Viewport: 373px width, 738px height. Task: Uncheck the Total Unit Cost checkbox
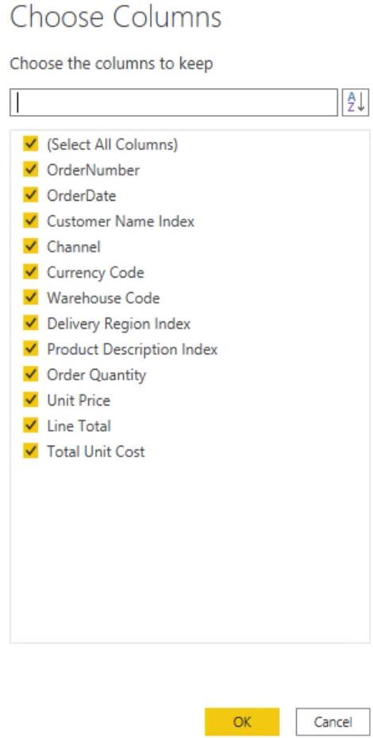pyautogui.click(x=31, y=452)
